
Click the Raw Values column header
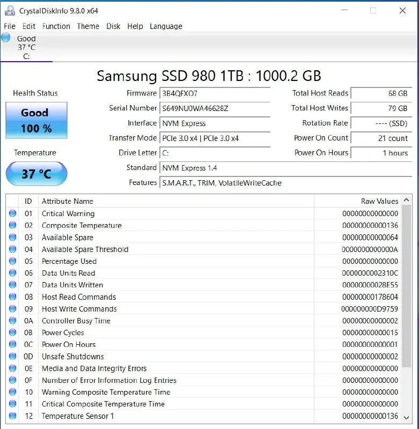357,201
